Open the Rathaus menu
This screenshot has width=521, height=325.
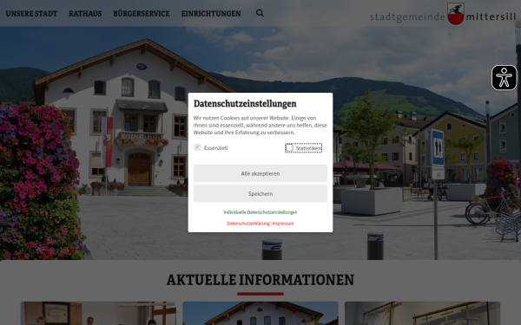(85, 14)
